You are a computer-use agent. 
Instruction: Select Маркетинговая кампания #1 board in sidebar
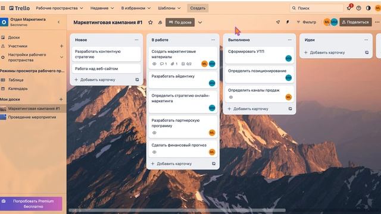tap(33, 108)
